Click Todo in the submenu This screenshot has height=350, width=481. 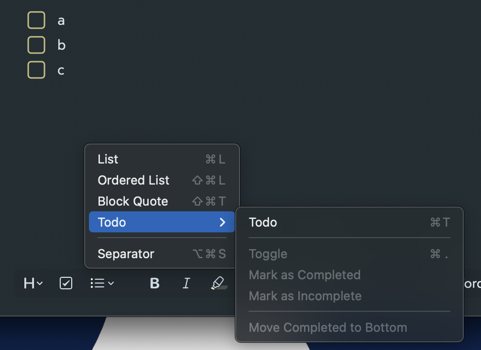(263, 222)
